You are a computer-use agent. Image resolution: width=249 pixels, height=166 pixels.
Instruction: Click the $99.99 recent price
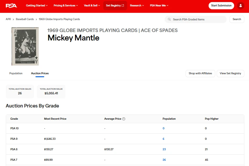click(x=48, y=160)
